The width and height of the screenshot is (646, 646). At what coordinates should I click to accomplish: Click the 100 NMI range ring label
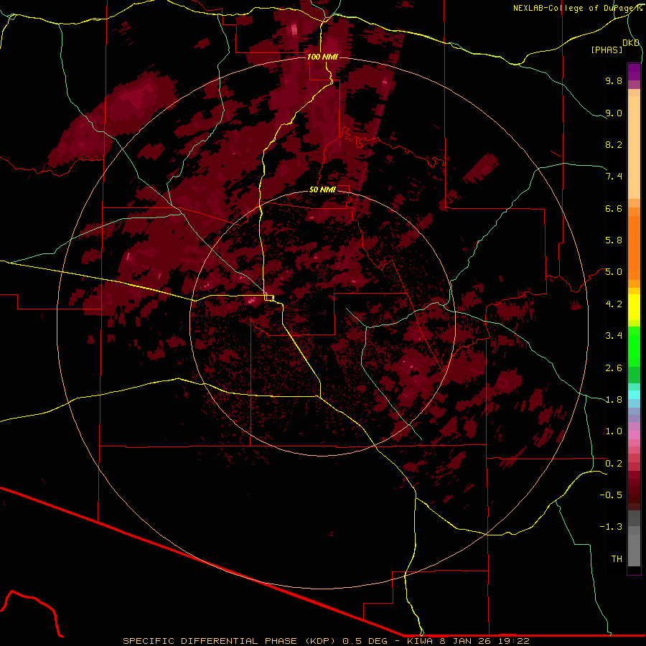pos(322,57)
